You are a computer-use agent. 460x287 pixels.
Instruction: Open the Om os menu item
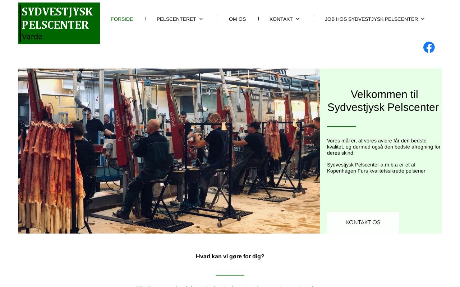(x=237, y=19)
